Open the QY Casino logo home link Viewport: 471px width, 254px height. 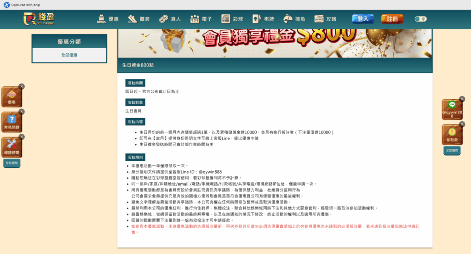click(39, 19)
